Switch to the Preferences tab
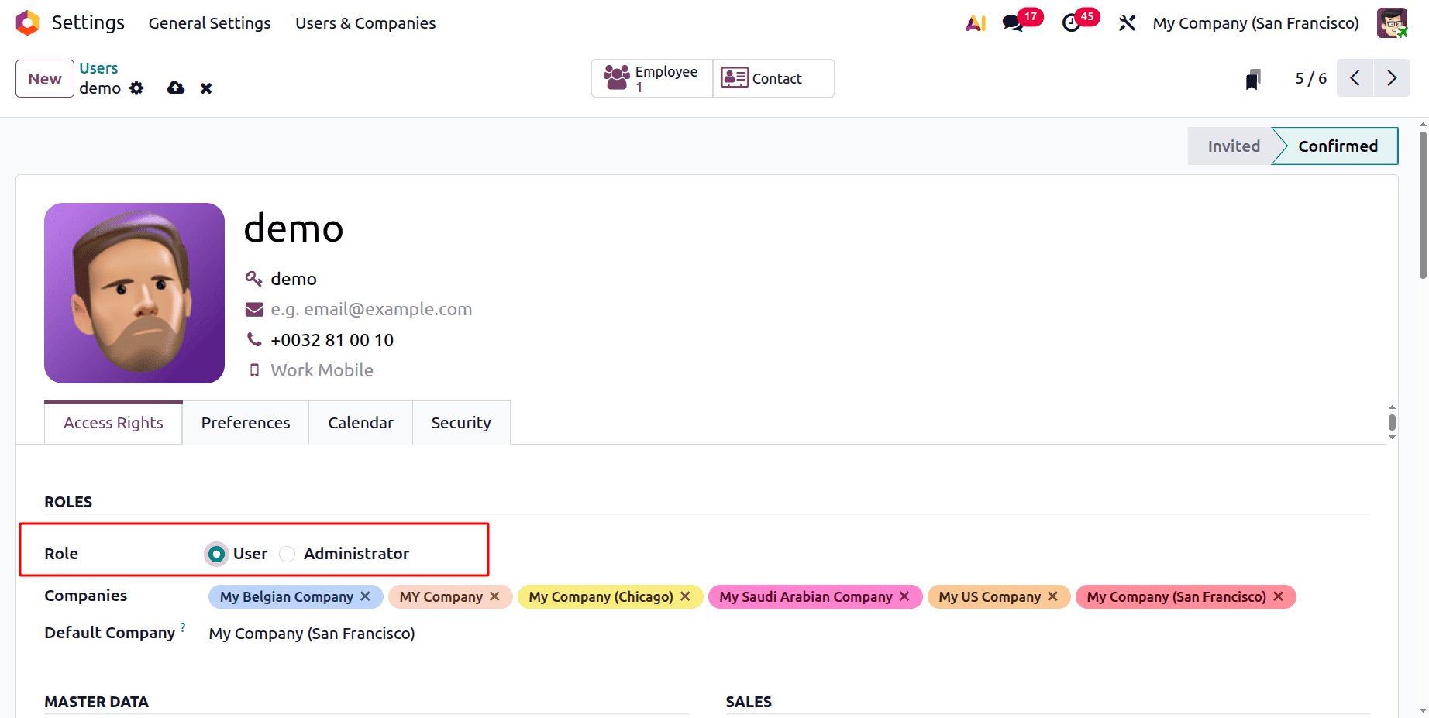 (x=245, y=422)
